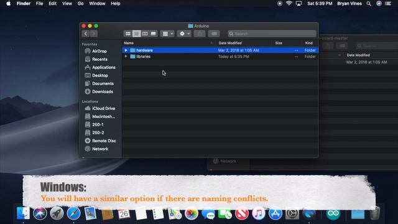The width and height of the screenshot is (398, 224).
Task: Click the screen recording status icon
Action: [279, 4]
